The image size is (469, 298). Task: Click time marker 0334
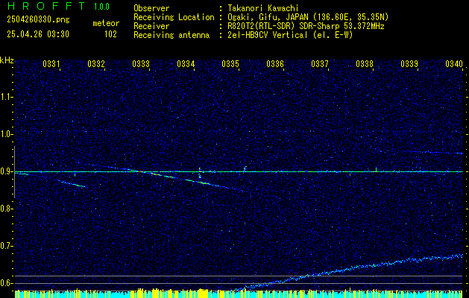(x=186, y=63)
